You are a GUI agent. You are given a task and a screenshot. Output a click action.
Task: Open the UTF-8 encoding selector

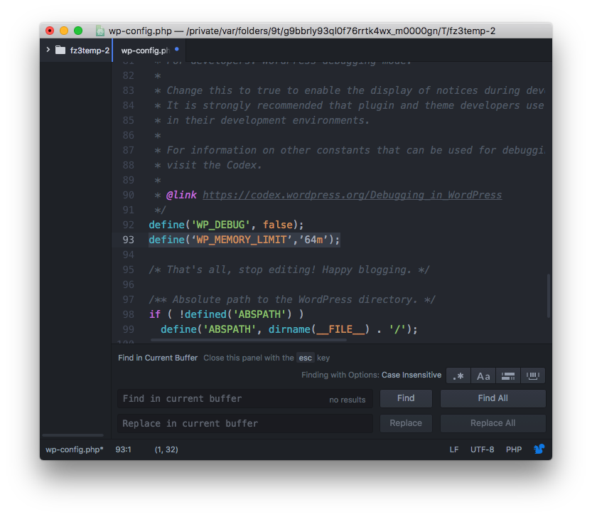(x=482, y=449)
